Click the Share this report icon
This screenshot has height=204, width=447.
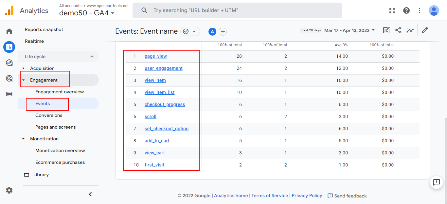point(398,30)
